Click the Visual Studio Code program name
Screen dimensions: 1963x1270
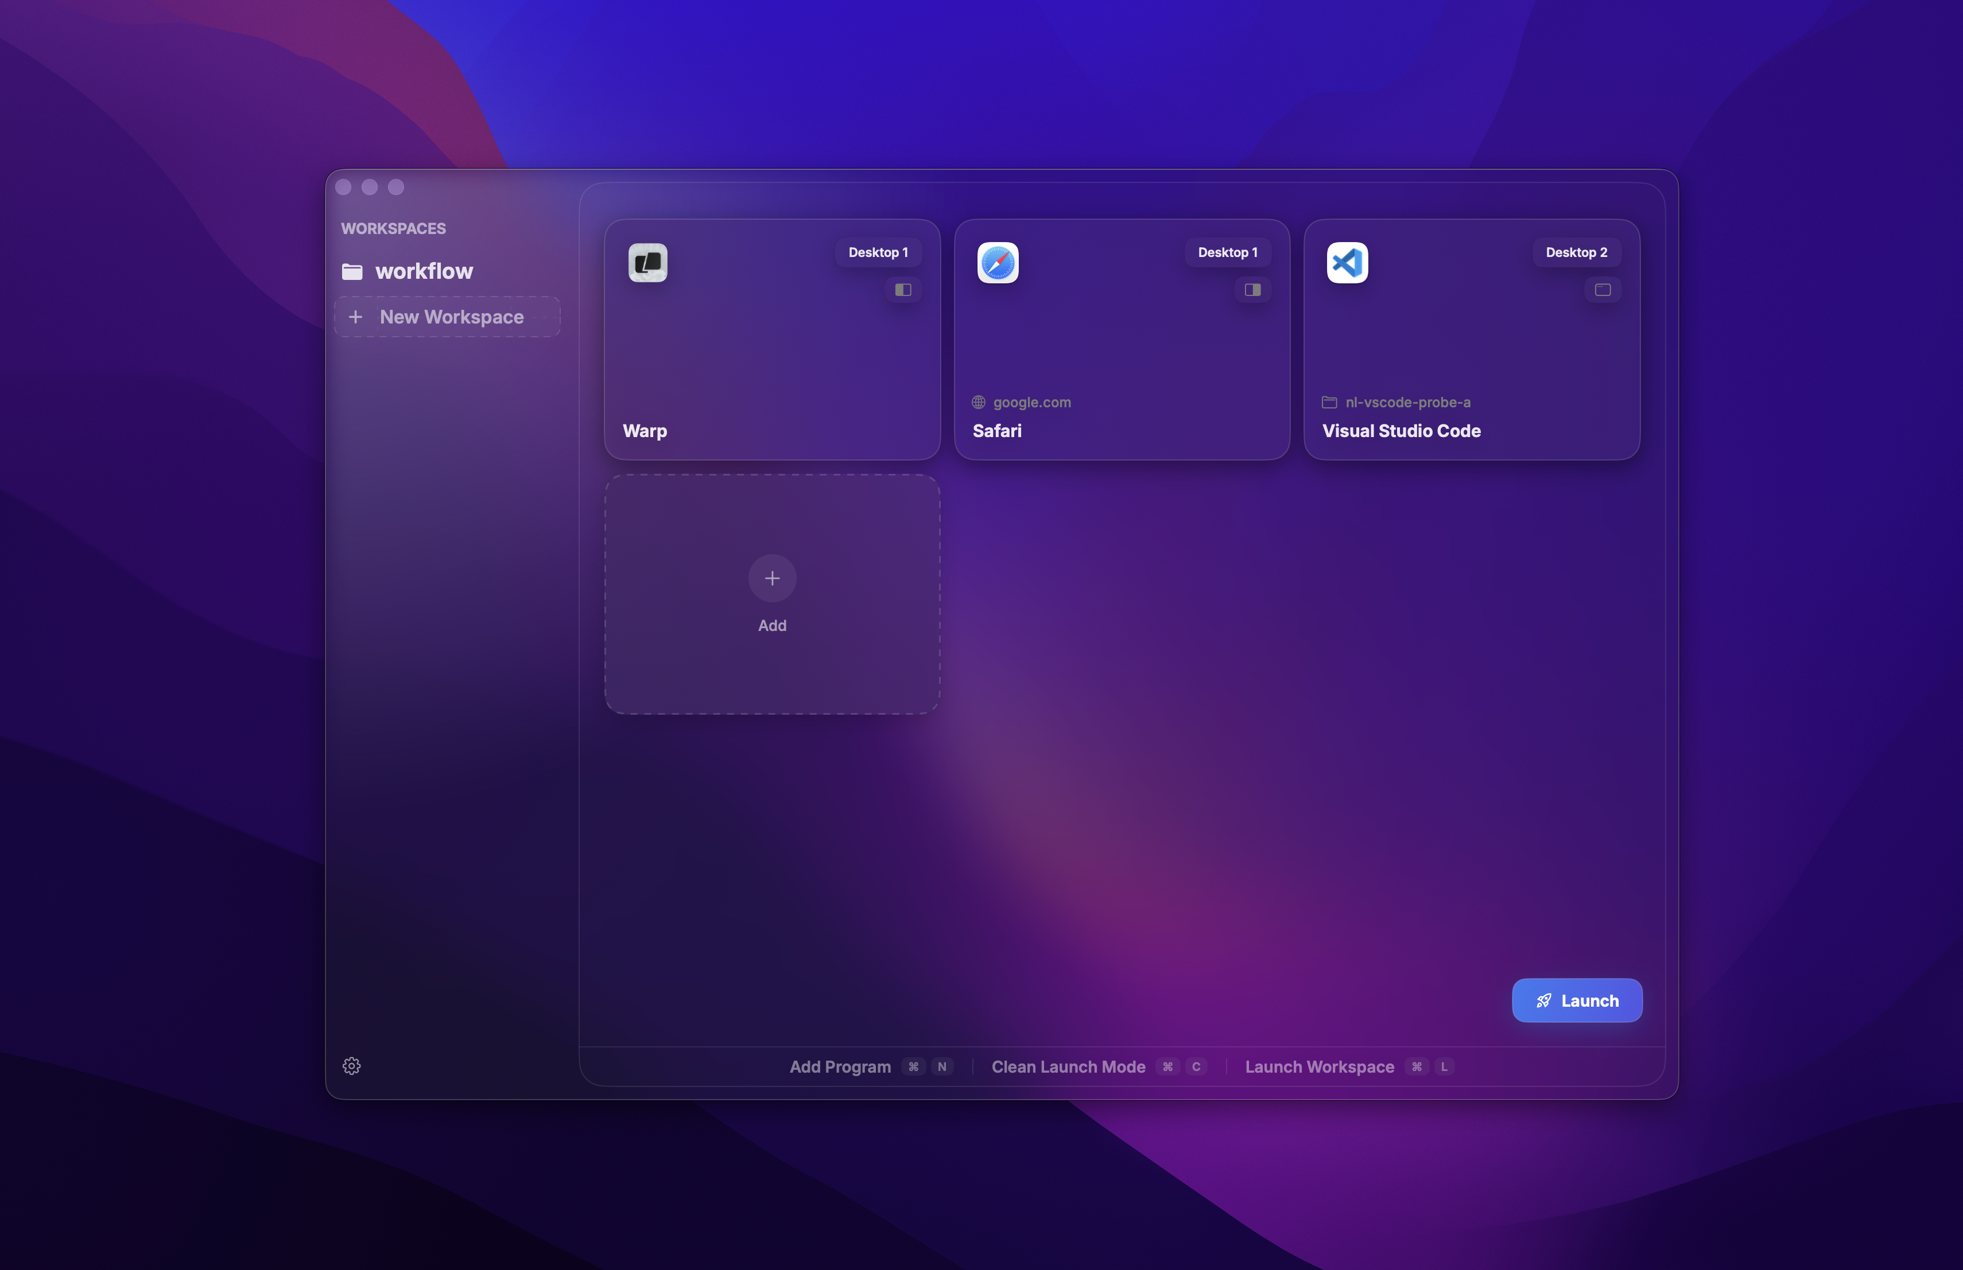click(1401, 431)
